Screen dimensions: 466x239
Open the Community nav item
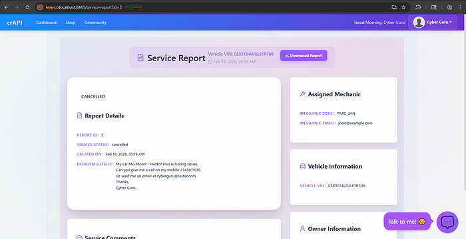tap(95, 23)
